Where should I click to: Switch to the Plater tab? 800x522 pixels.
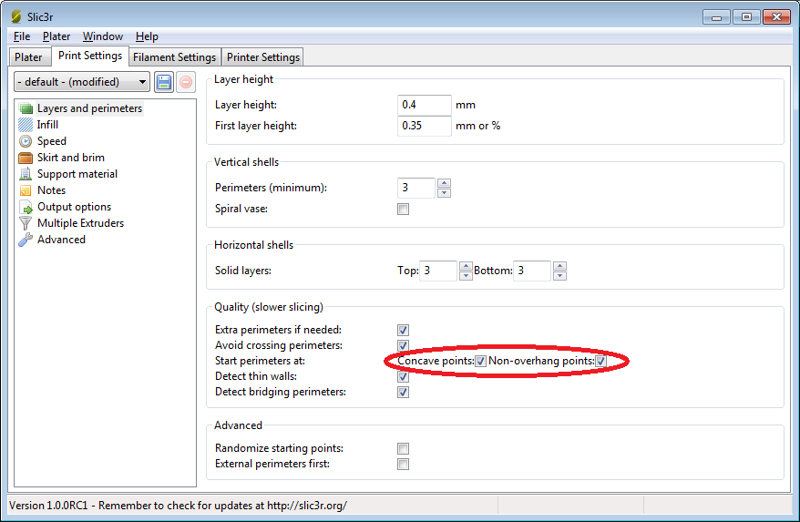click(x=28, y=57)
